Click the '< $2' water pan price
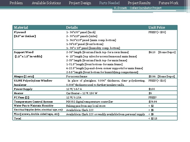This screenshot has height=142, width=190. [151, 106]
